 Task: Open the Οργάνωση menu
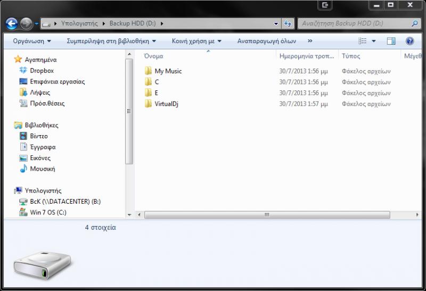point(32,41)
